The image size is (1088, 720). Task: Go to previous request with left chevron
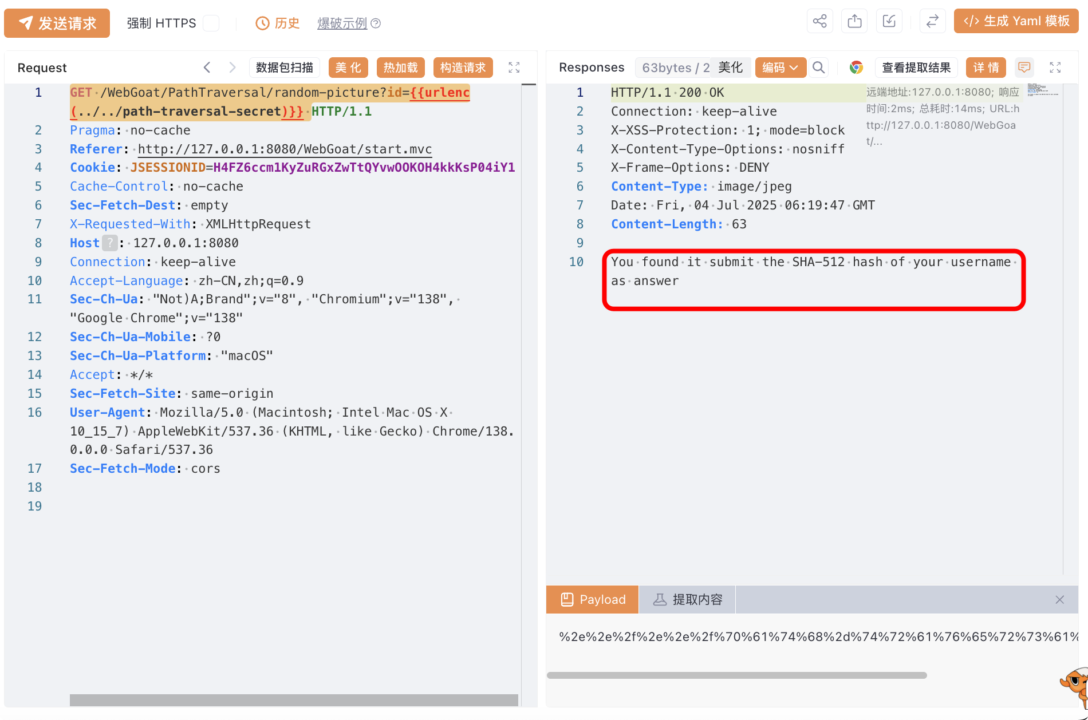pyautogui.click(x=207, y=68)
